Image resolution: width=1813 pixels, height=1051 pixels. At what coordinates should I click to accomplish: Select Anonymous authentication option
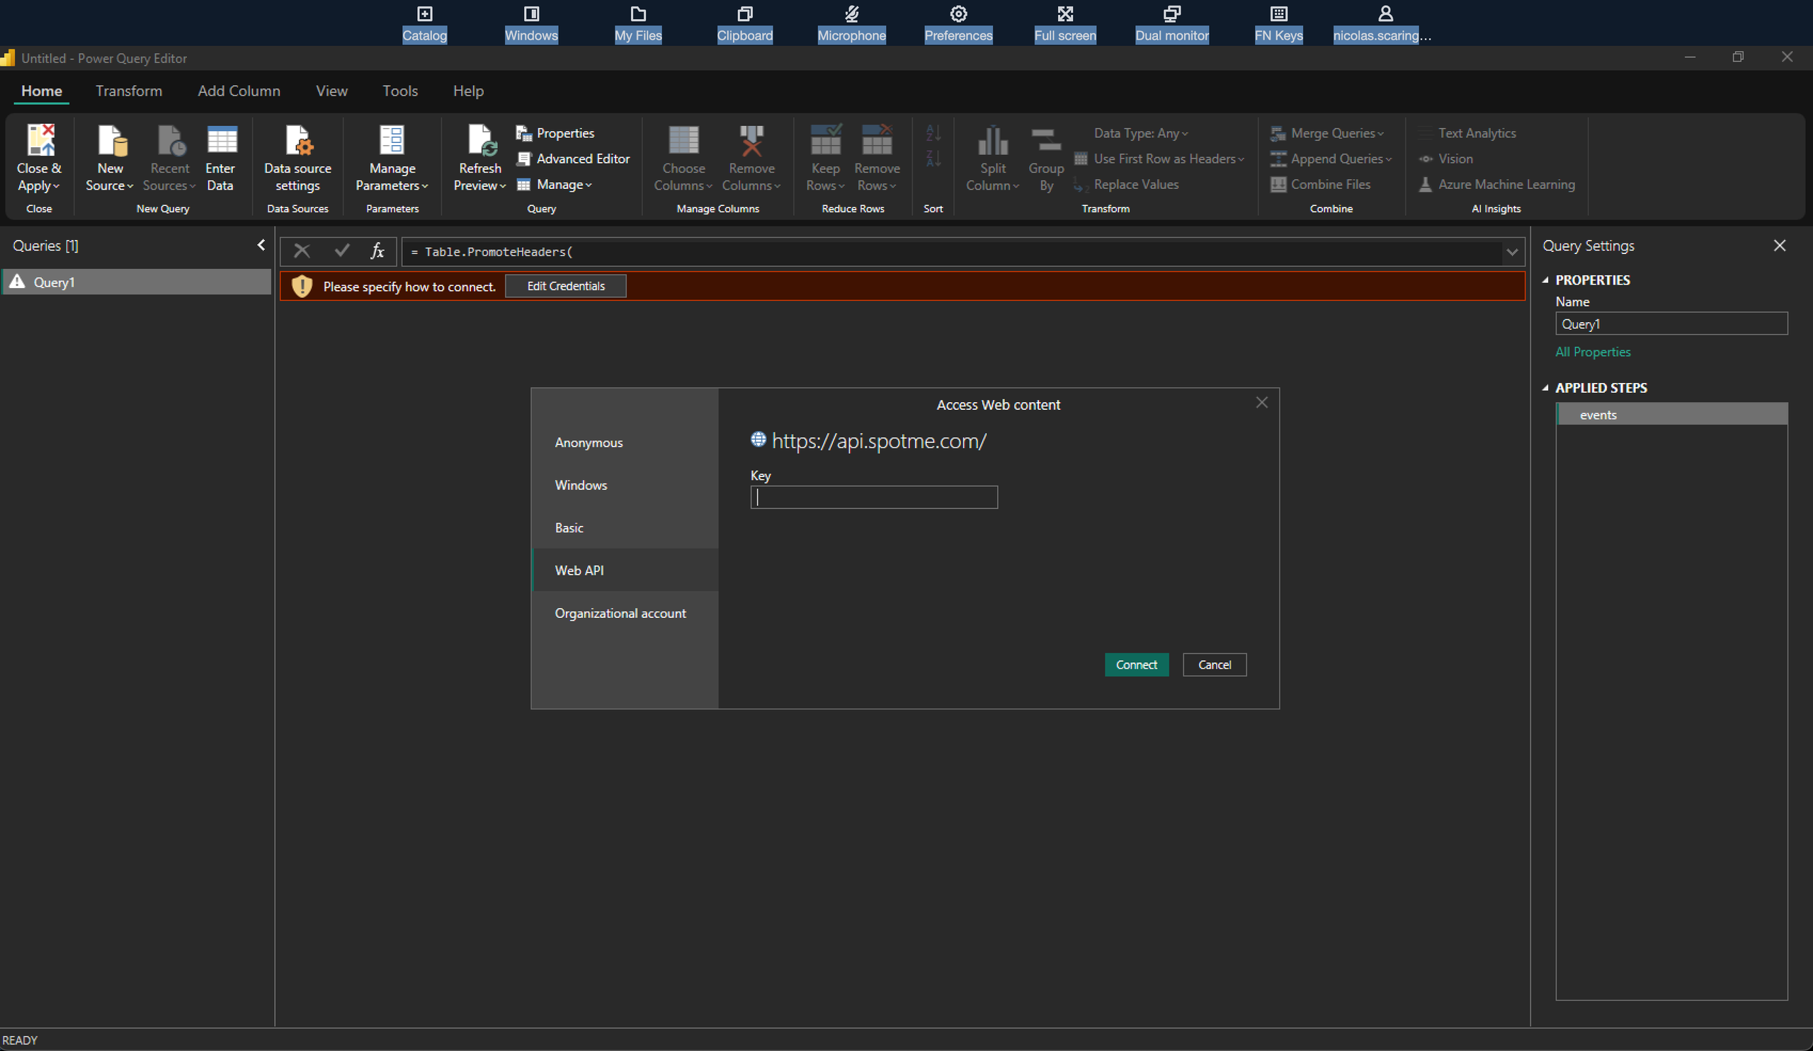[625, 442]
